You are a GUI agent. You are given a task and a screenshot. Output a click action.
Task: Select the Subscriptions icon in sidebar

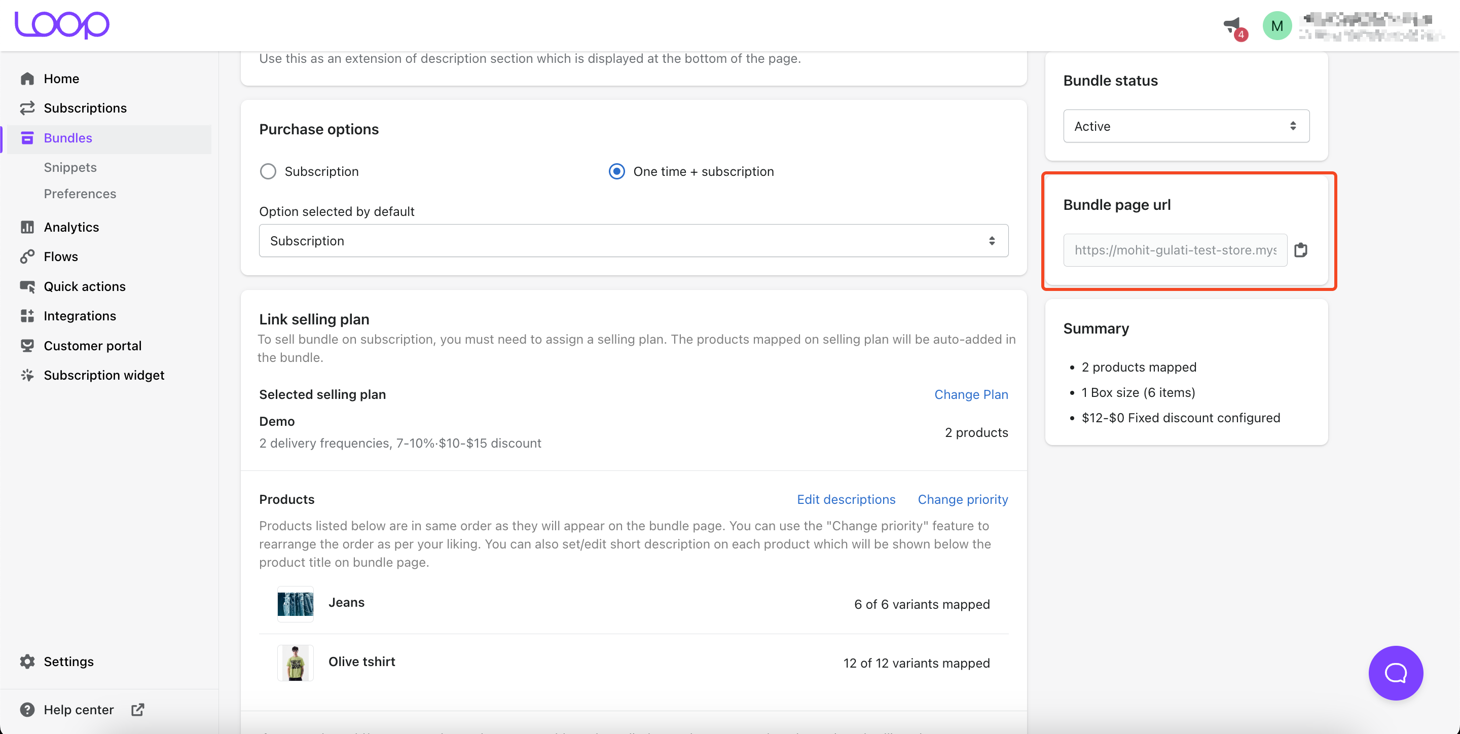point(27,107)
